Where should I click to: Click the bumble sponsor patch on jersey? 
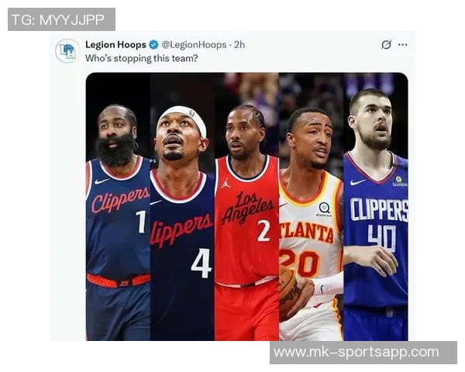(399, 181)
